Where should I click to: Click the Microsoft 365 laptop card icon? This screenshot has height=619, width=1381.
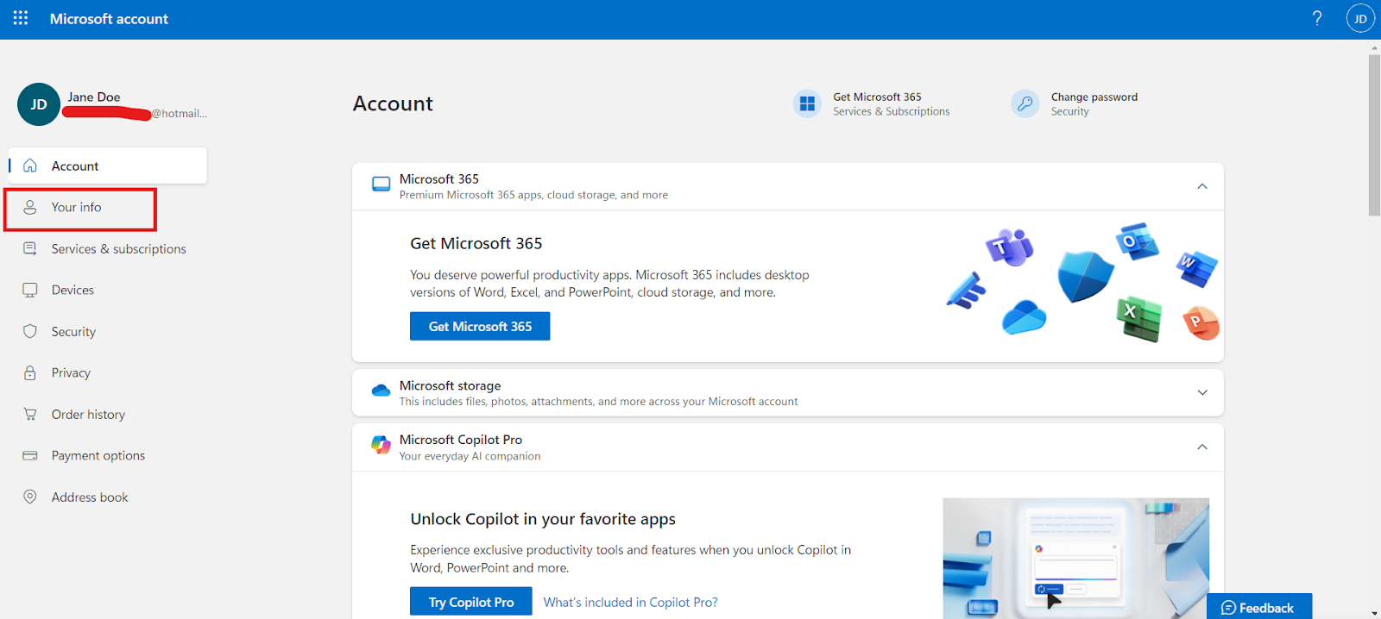(x=381, y=184)
